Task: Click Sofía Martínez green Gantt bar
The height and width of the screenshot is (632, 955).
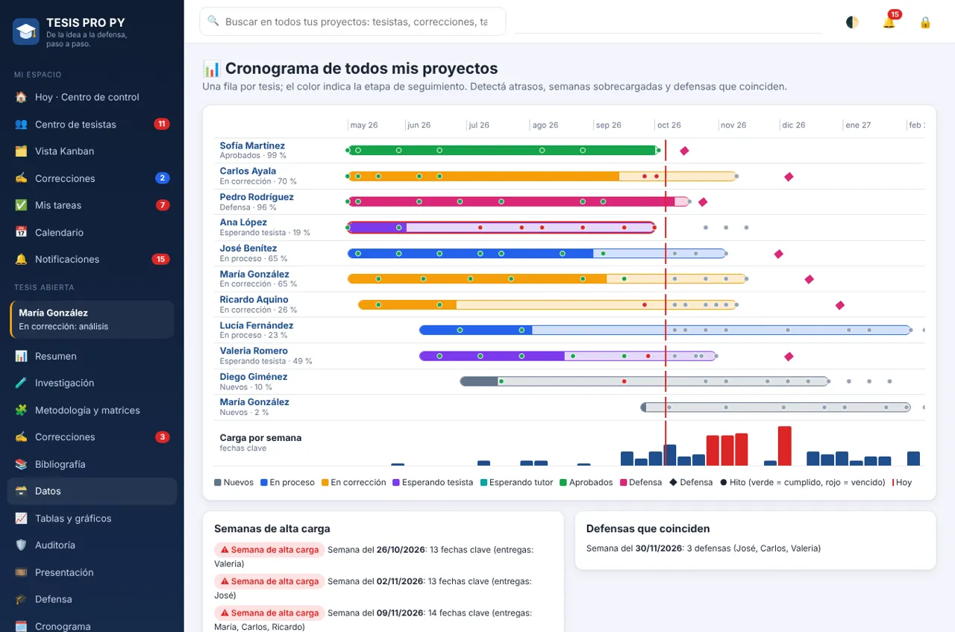Action: pyautogui.click(x=502, y=150)
